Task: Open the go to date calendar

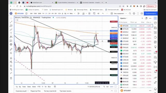Action: tap(55, 87)
